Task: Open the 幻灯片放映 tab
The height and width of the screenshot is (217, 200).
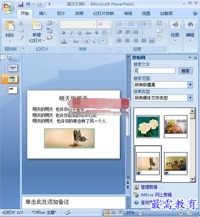Action: tap(103, 13)
